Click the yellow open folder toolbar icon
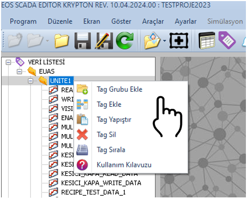The height and width of the screenshot is (199, 247). (61, 41)
